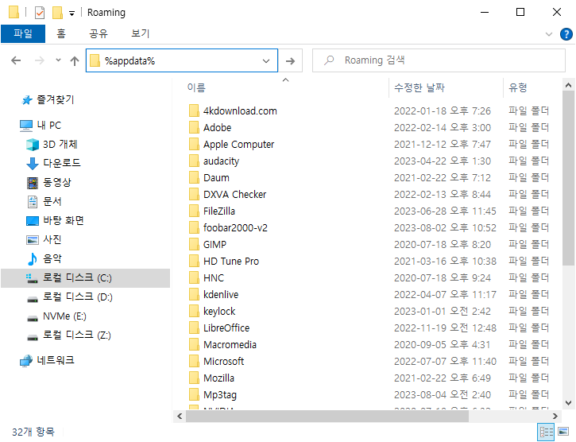This screenshot has width=576, height=442.
Task: Switch to details view layout
Action: pos(546,432)
